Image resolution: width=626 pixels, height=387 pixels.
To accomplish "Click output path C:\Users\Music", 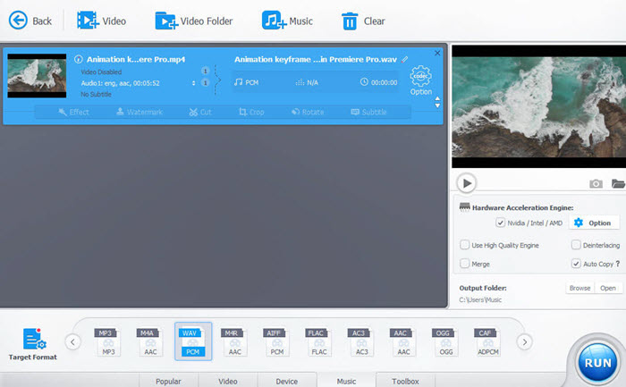I will tap(480, 299).
